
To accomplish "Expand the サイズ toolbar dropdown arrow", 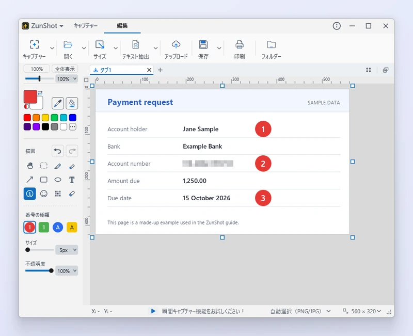I will click(115, 48).
